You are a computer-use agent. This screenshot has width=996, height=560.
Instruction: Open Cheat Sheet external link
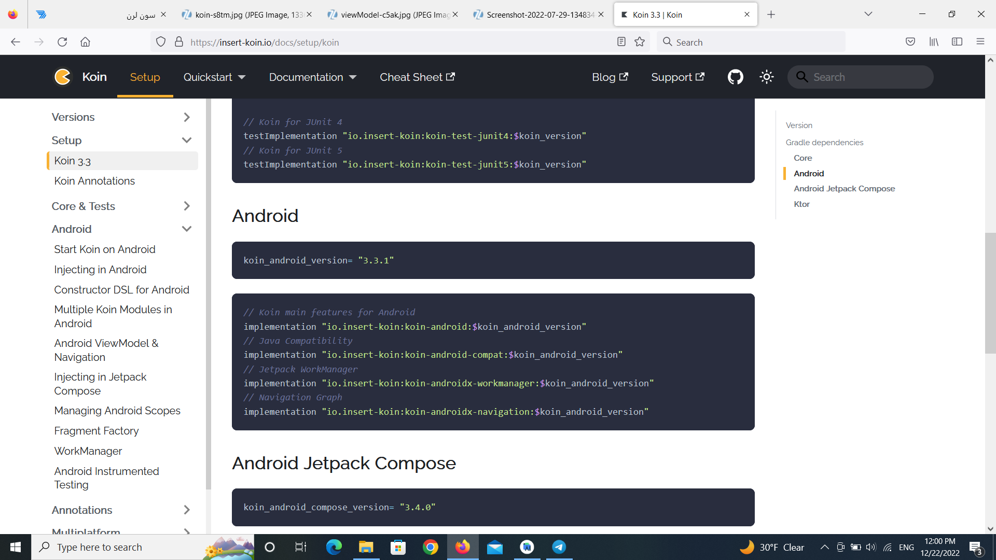pos(417,77)
